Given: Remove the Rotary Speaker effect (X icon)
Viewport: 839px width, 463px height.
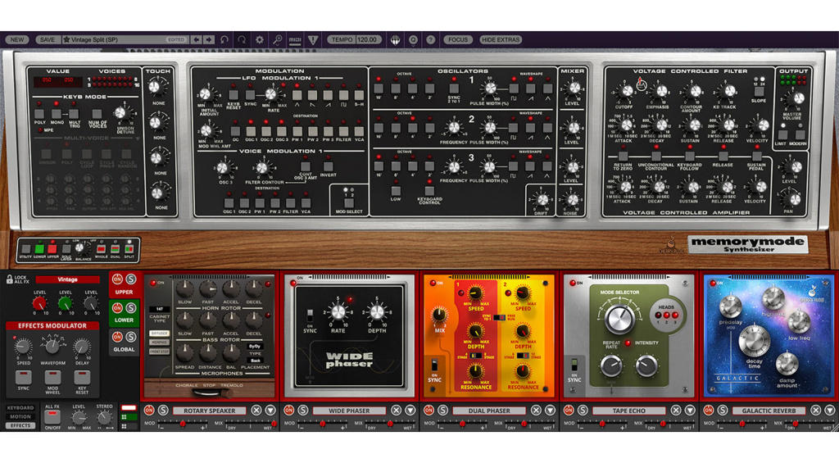Looking at the screenshot, I should (256, 411).
